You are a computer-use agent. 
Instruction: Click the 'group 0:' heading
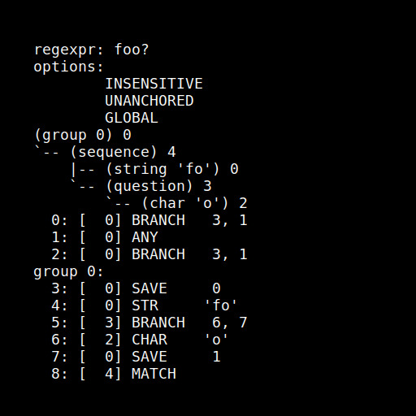(68, 271)
